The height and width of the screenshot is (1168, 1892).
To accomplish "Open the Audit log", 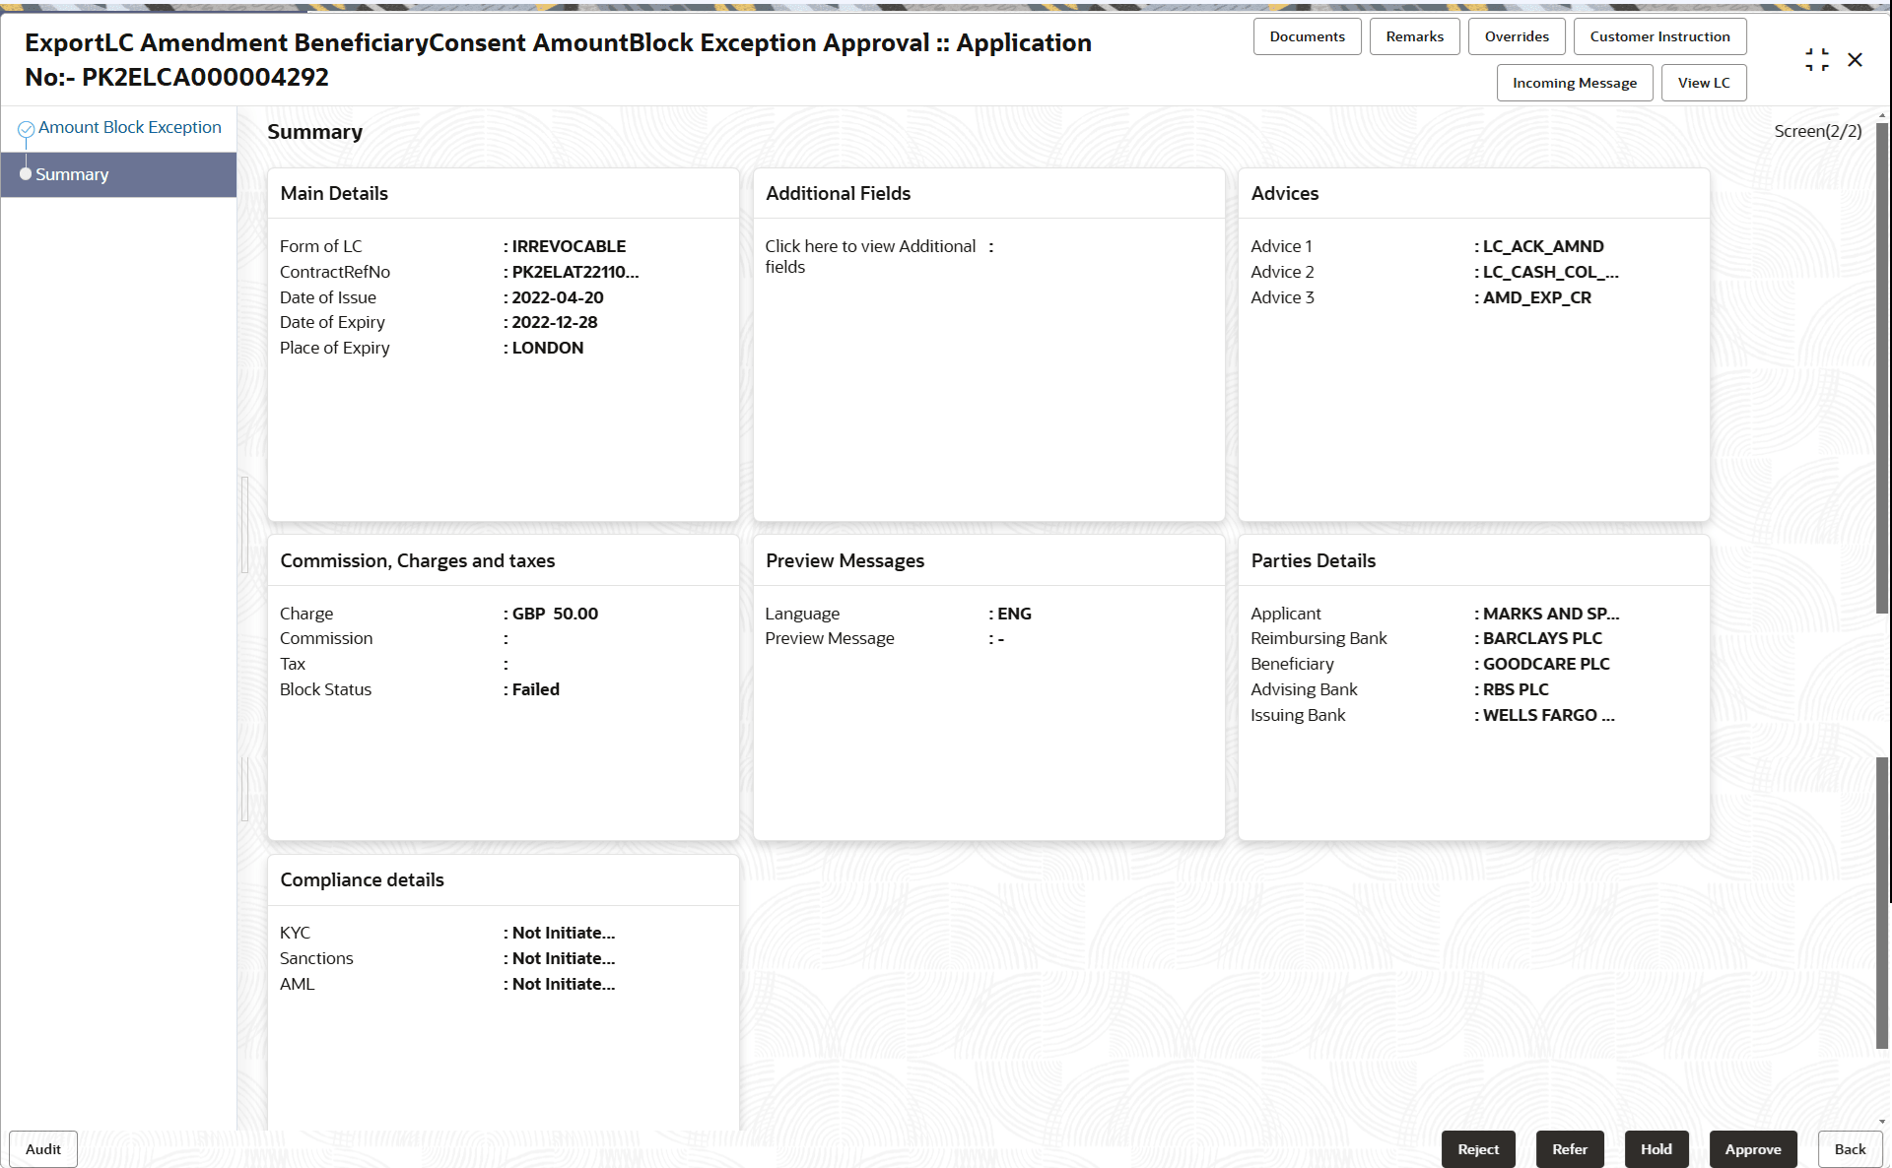I will [x=43, y=1148].
